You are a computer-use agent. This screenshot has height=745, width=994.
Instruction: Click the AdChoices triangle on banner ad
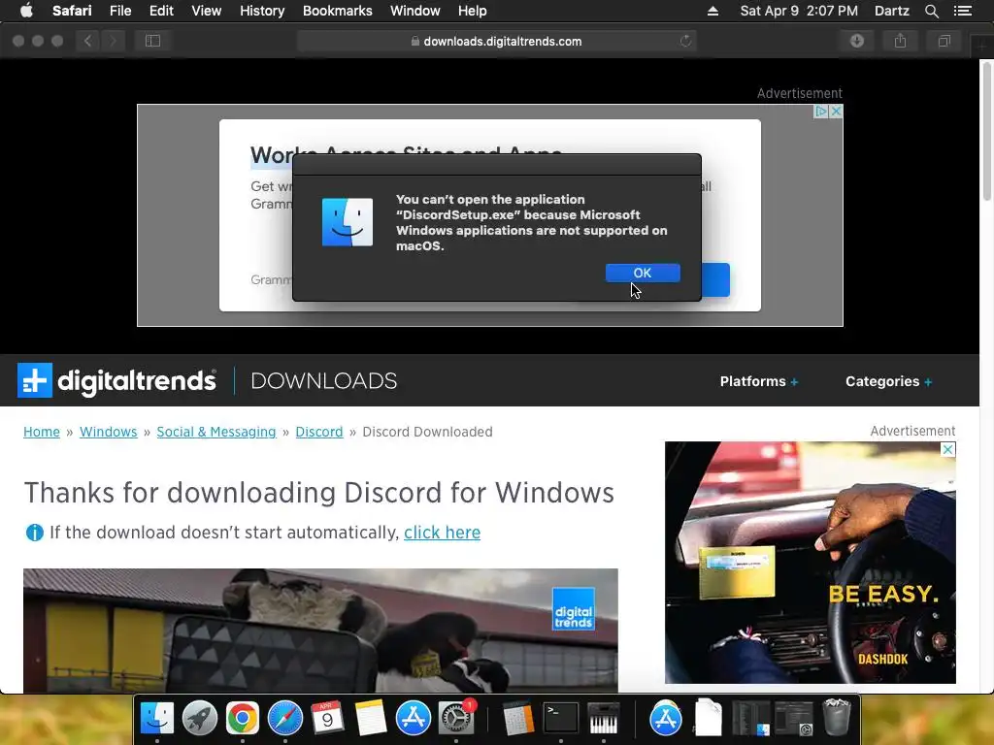click(x=821, y=111)
